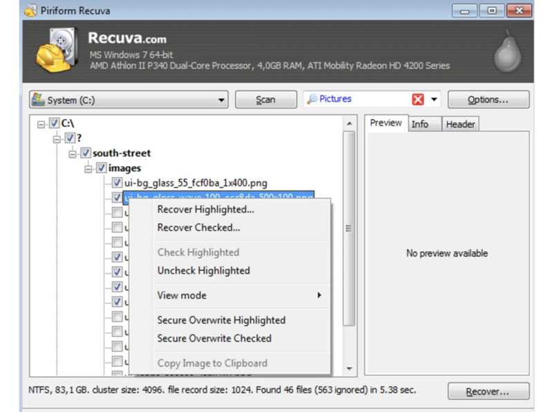Uncheck the highlighted file's checkbox
This screenshot has width=553, height=412.
pyautogui.click(x=117, y=197)
